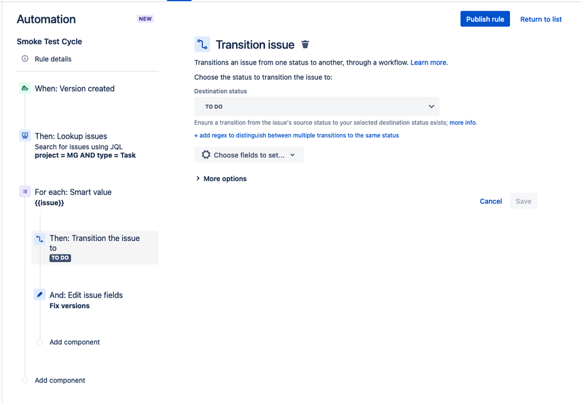Screen dimensions: 581x403
Task: Click the Rule details info icon
Action: 25,59
